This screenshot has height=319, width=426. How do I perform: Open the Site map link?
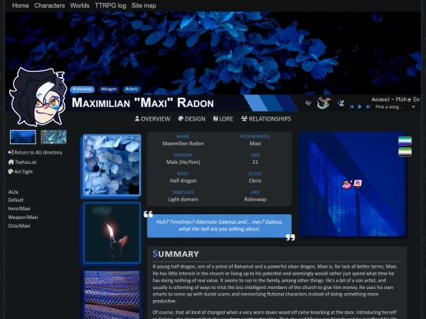click(x=144, y=6)
